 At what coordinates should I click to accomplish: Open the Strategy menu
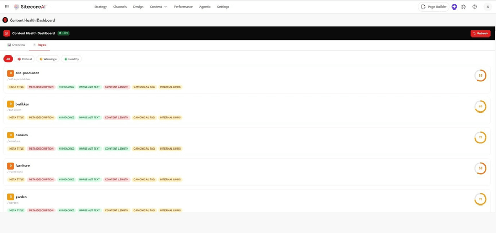100,7
